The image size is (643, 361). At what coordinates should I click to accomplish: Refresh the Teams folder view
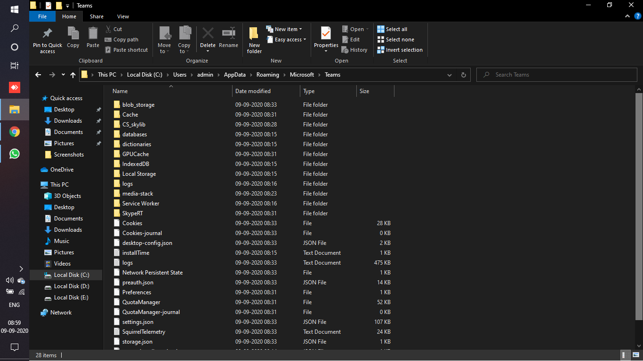pos(463,75)
